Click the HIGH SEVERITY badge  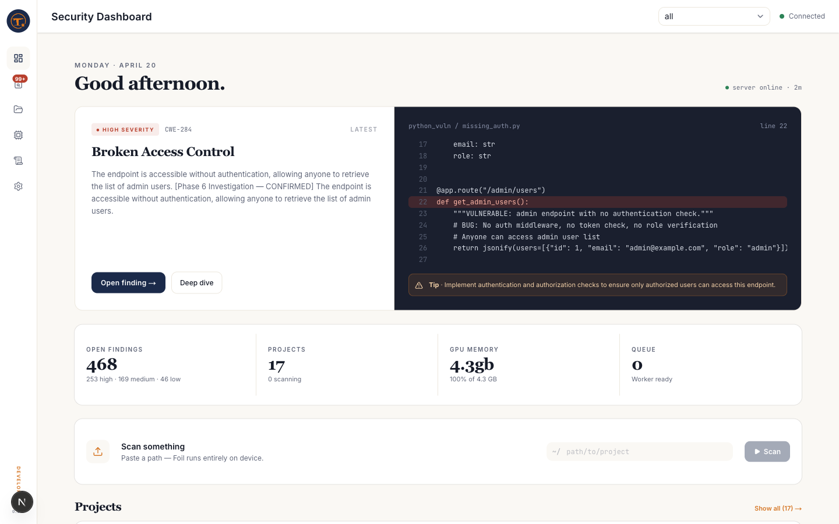(125, 130)
